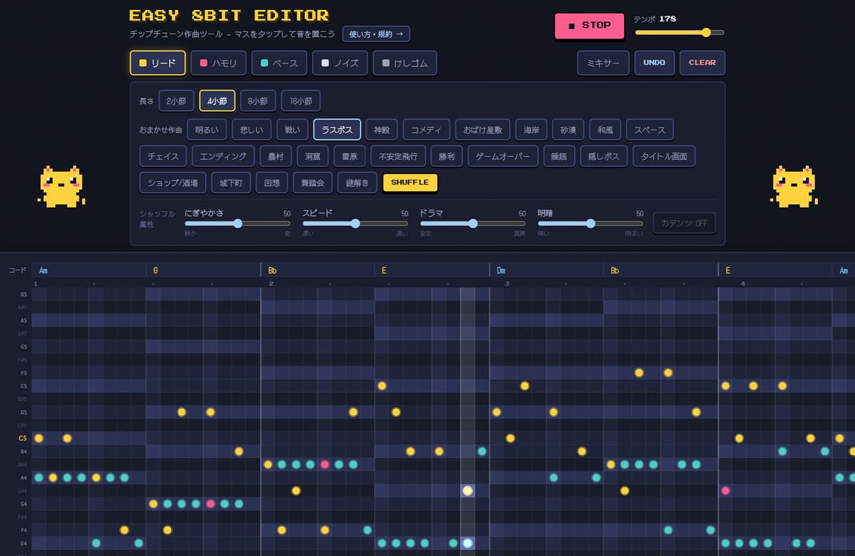Screen dimensions: 855x556
Task: Click the C5 pitch row label
Action: 23,438
